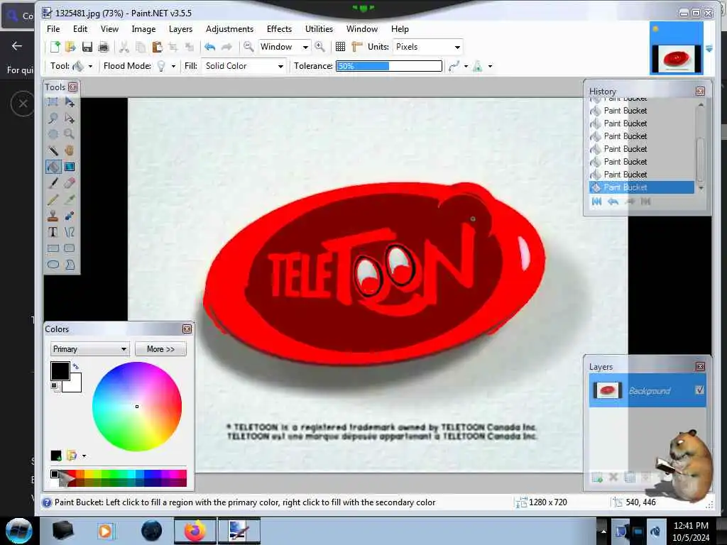Open the Tool chooser dropdown arrow
The width and height of the screenshot is (727, 545).
coord(90,66)
